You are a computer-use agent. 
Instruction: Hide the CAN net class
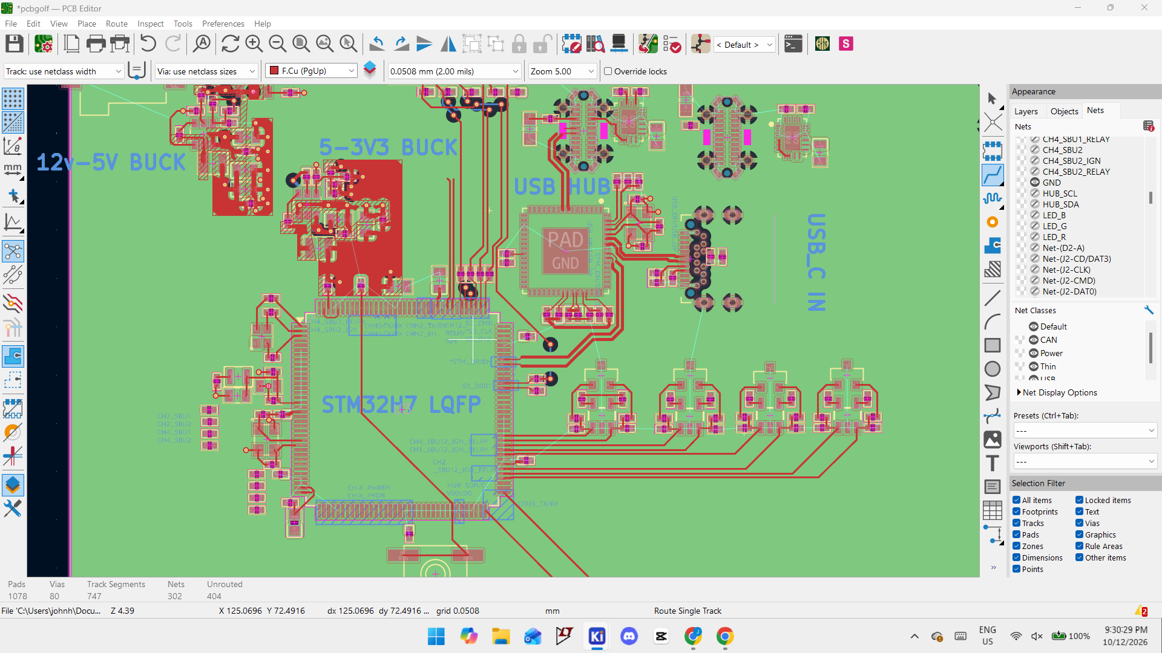tap(1034, 340)
